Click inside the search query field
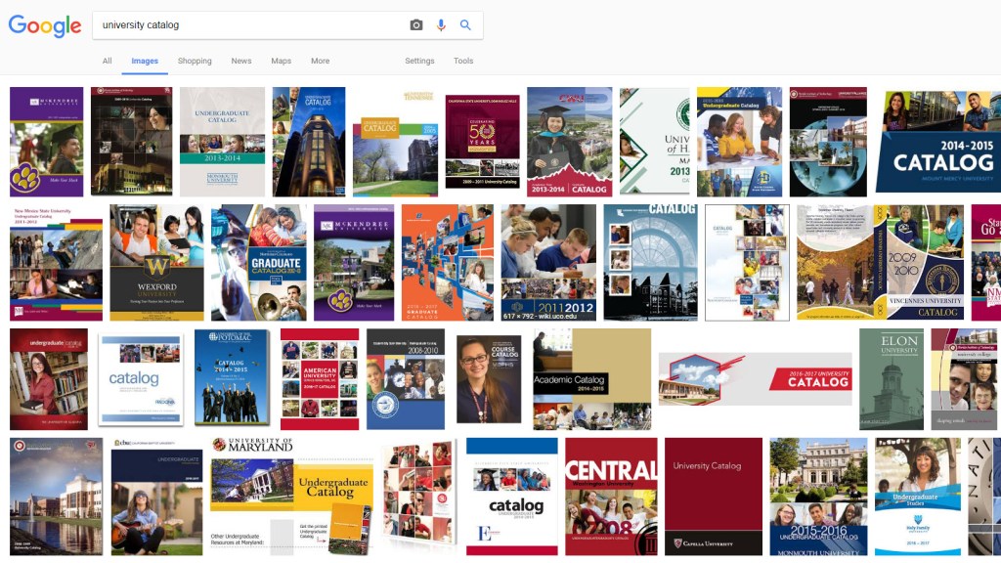The height and width of the screenshot is (563, 1001). pos(244,24)
